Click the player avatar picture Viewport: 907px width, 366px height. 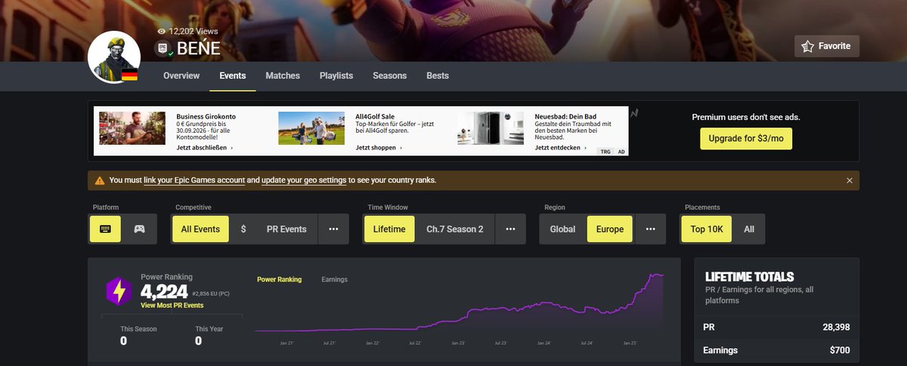click(113, 58)
